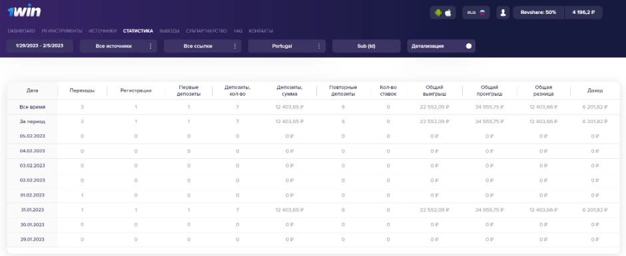Click 31.01.2023 deposits sum 12 403,65 ₽
The width and height of the screenshot is (626, 256).
coord(290,209)
